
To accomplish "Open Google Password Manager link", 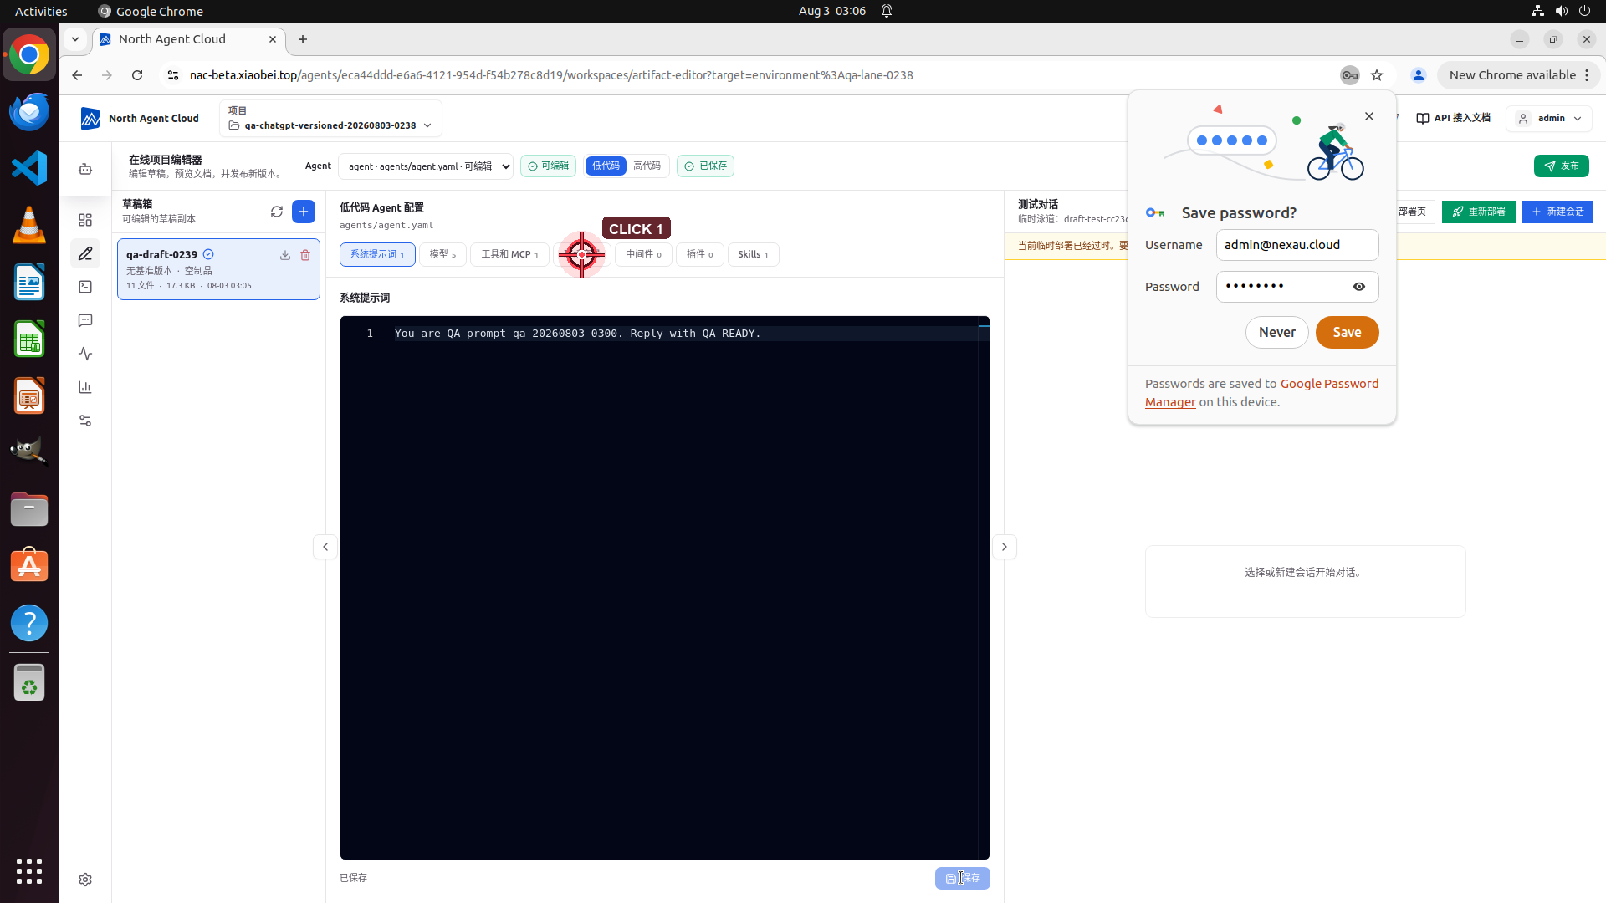I will pyautogui.click(x=1262, y=393).
